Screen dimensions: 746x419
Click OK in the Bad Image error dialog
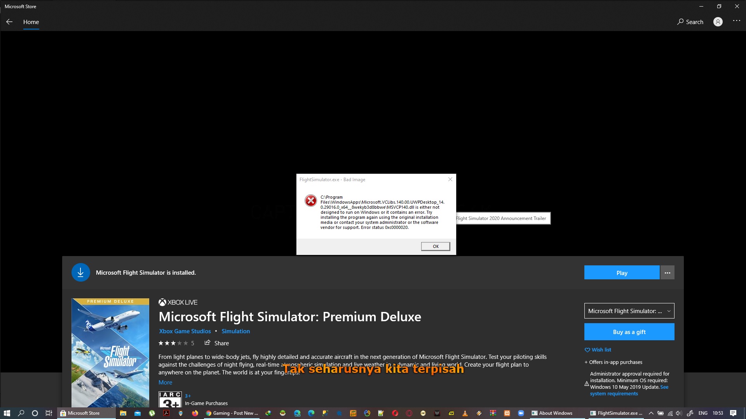(x=436, y=246)
